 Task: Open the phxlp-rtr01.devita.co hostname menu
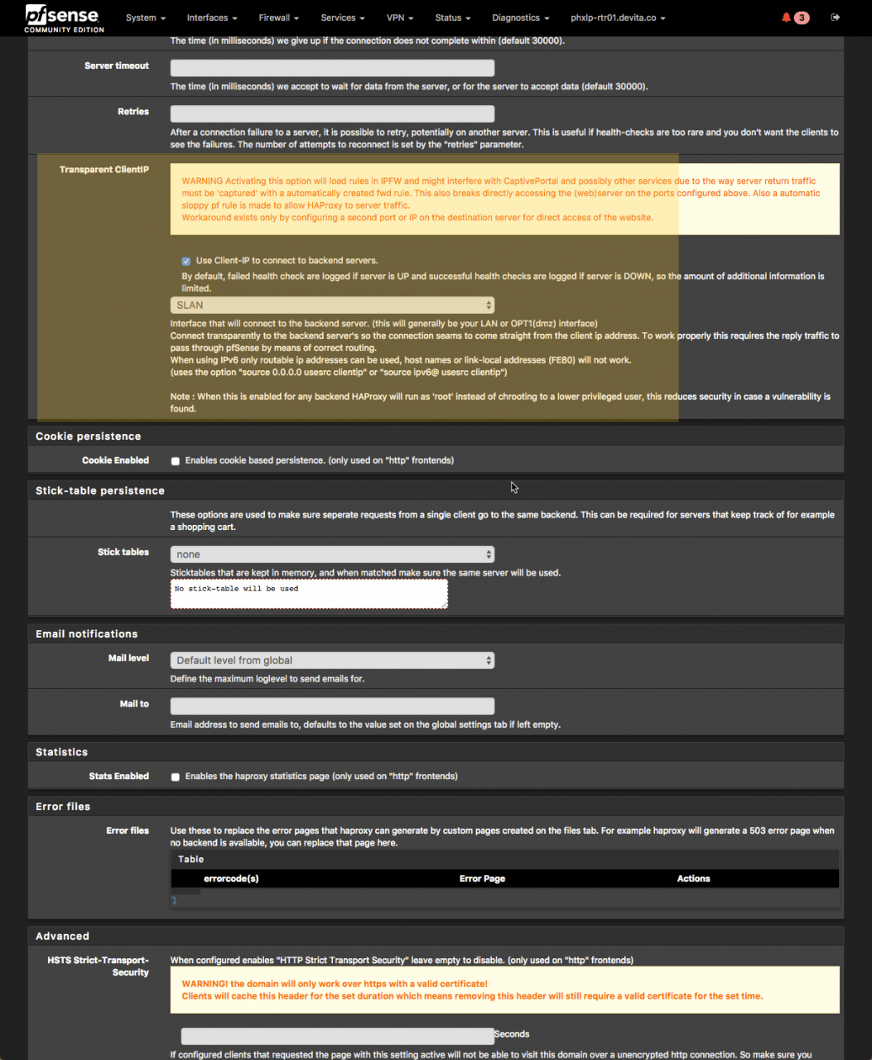click(x=618, y=17)
